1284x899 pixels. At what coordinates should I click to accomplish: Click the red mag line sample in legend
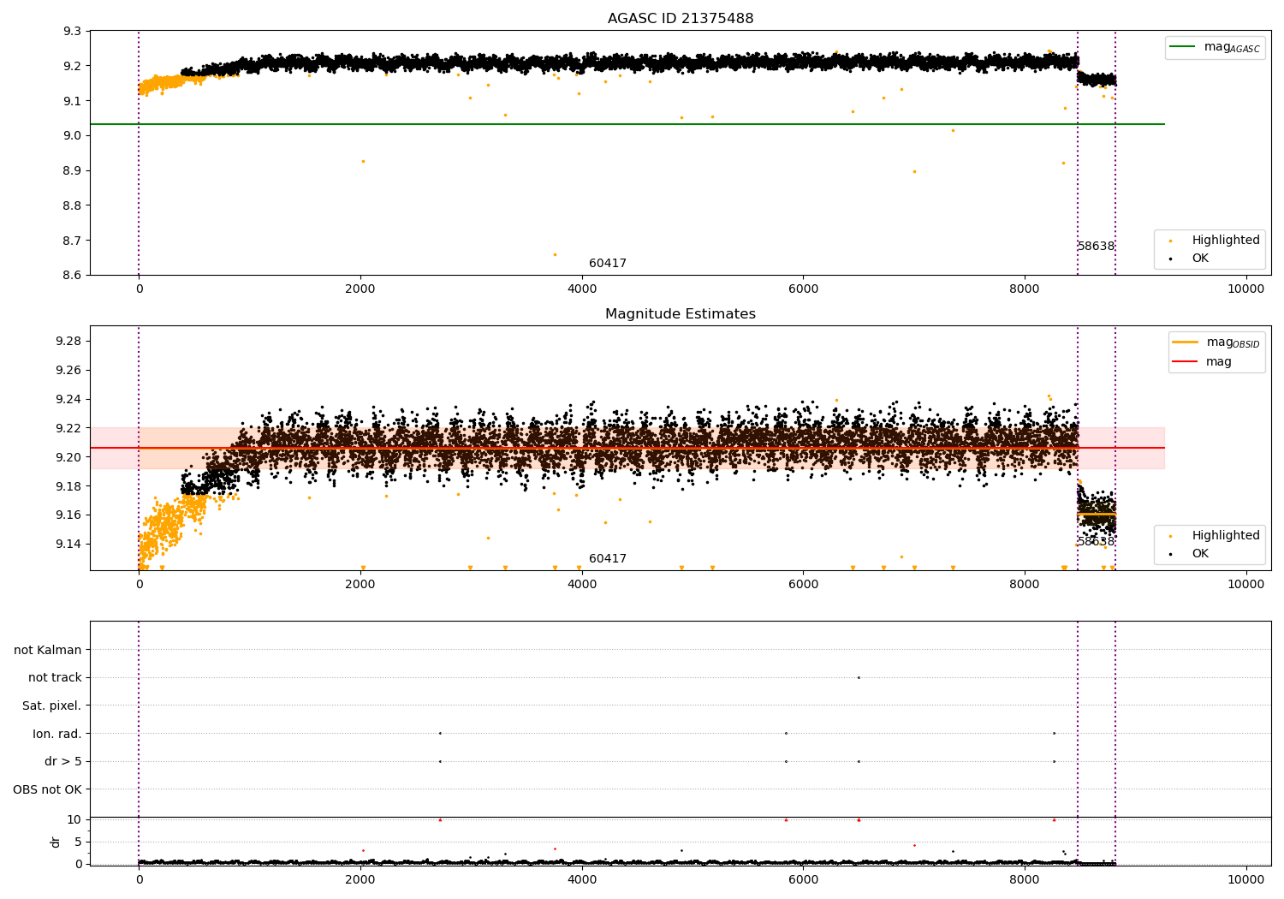(x=1186, y=361)
